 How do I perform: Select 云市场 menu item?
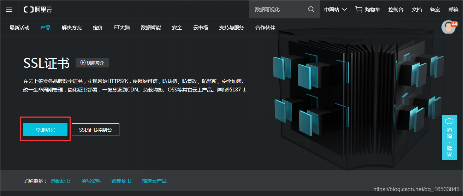[x=201, y=28]
